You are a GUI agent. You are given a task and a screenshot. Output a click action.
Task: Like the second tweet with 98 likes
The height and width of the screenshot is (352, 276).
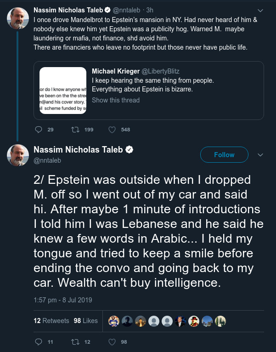click(112, 342)
